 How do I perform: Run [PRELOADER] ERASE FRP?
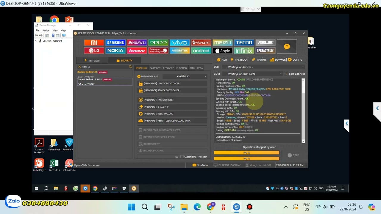(x=172, y=107)
